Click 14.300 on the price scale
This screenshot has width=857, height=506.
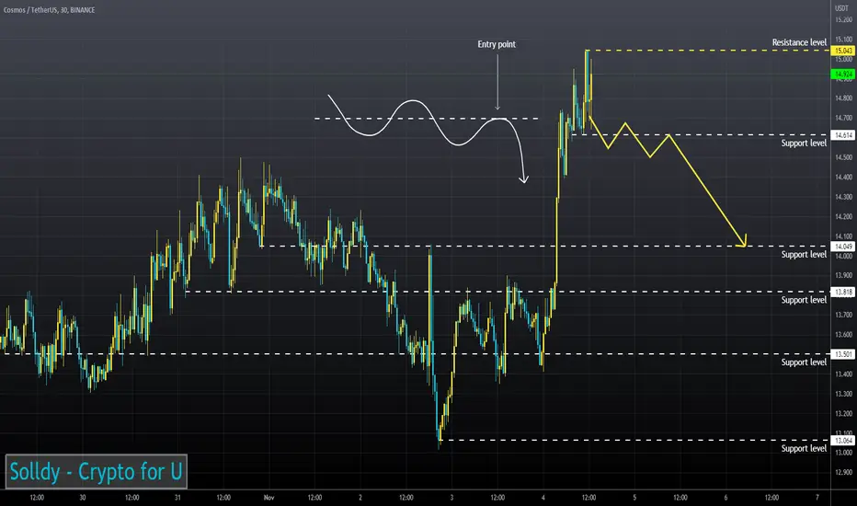tap(843, 197)
